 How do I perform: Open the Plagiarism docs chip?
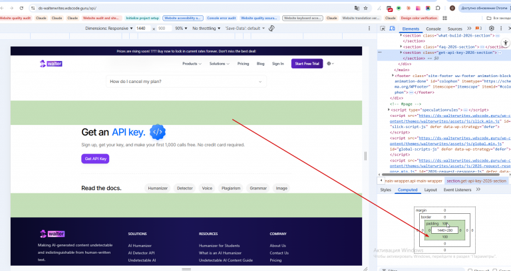[231, 188]
